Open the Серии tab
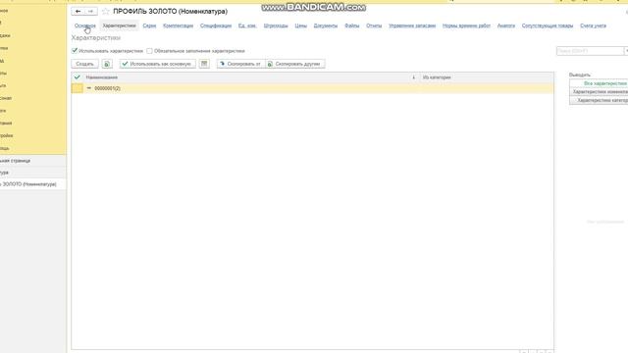Screen dimensions: 628x353 [149, 25]
